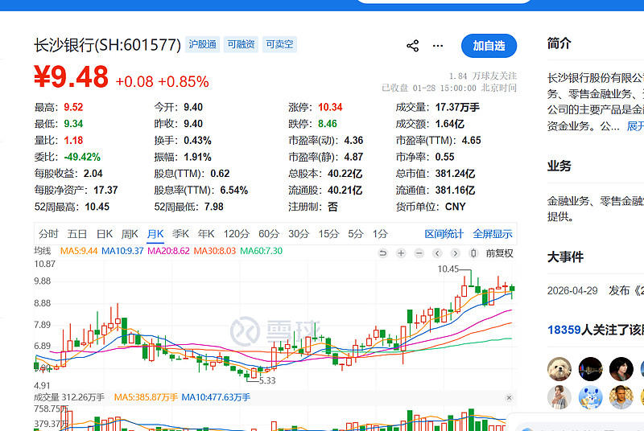
Task: Click the 大事件 section heading
Action: 565,257
